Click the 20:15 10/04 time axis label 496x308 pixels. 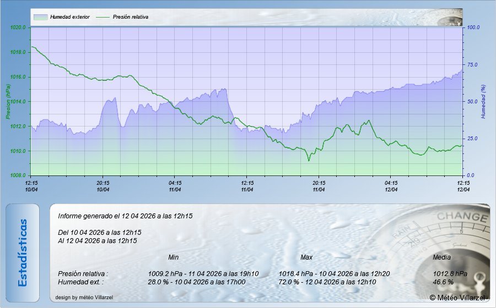(103, 186)
